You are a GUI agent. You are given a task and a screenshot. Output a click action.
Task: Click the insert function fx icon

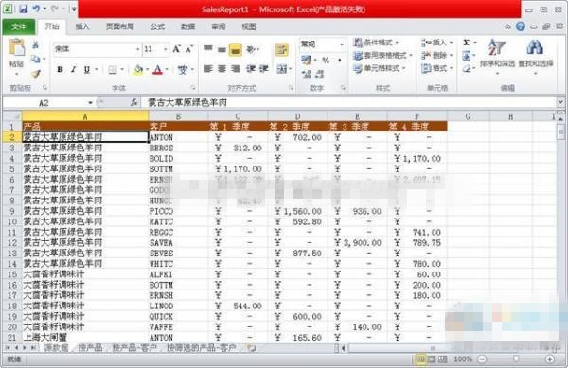coord(133,103)
